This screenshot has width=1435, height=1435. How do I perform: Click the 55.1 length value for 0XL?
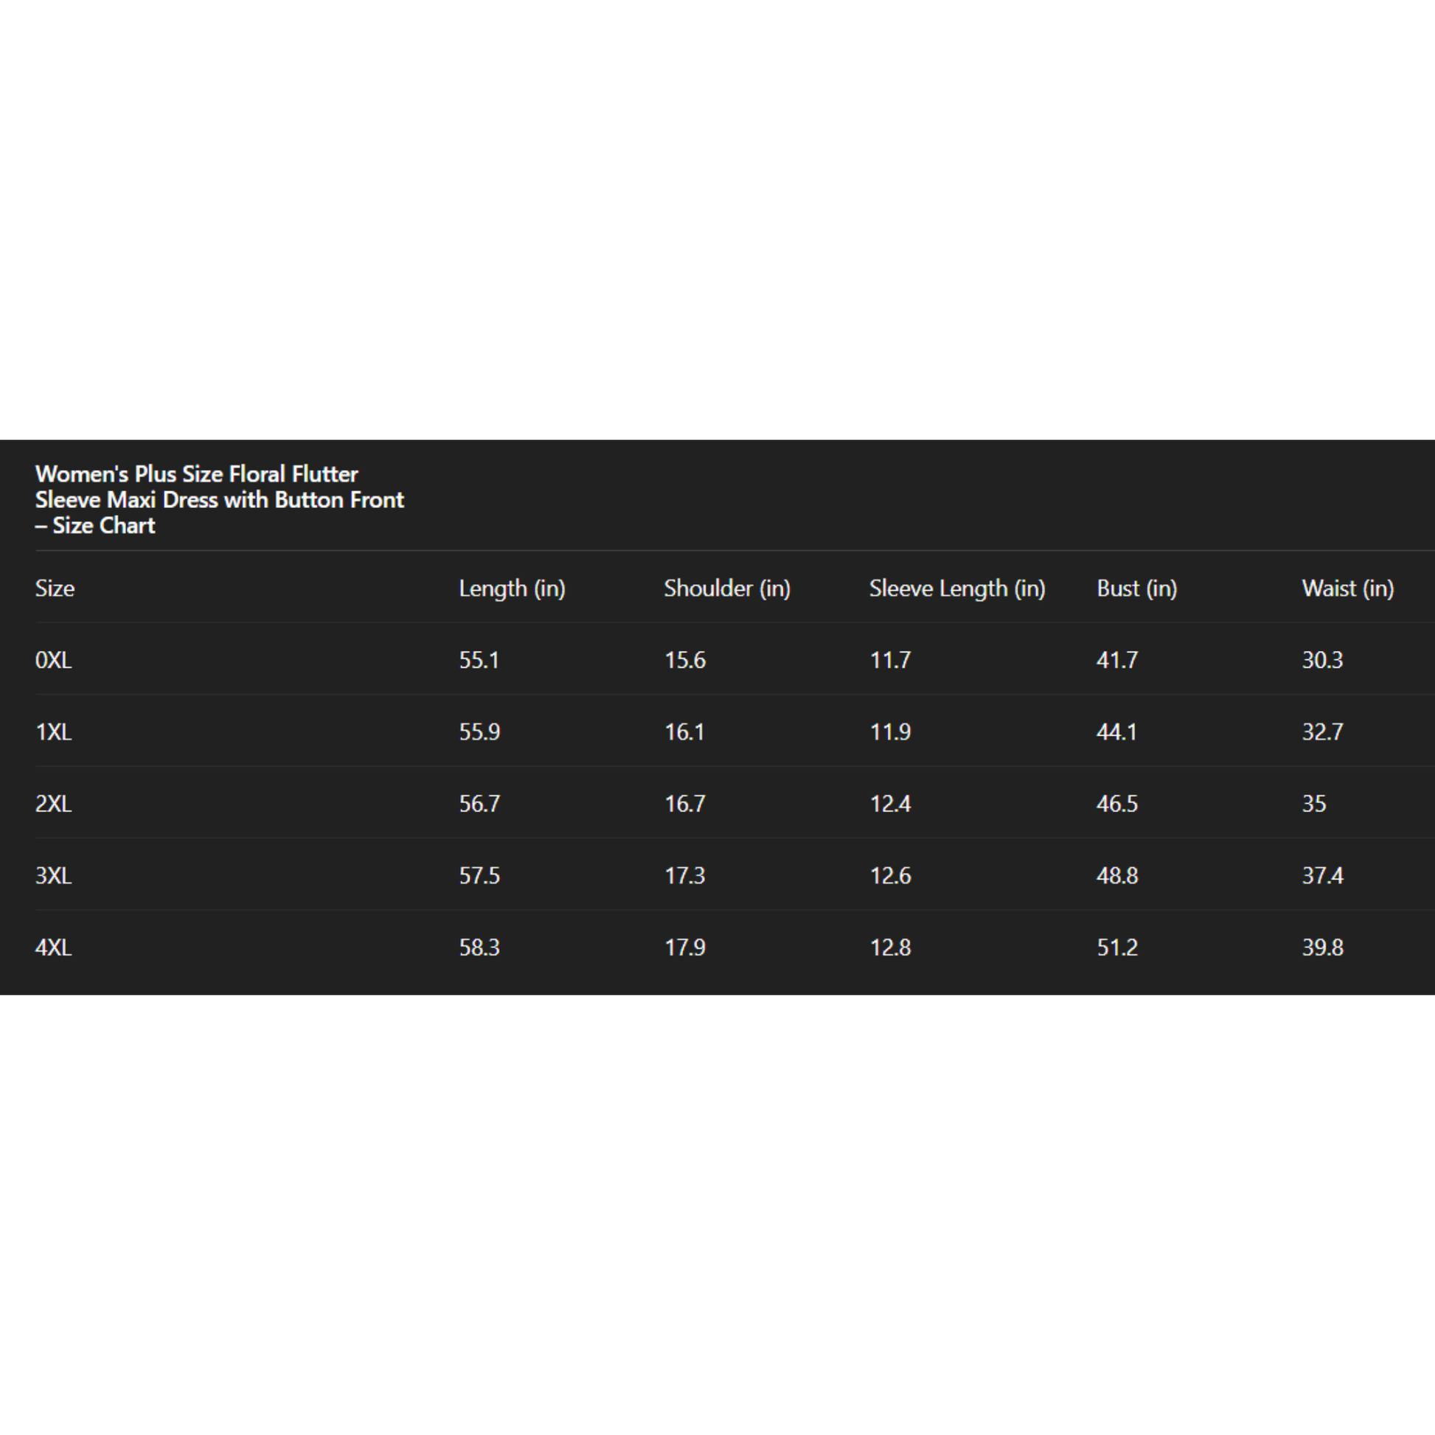[479, 659]
